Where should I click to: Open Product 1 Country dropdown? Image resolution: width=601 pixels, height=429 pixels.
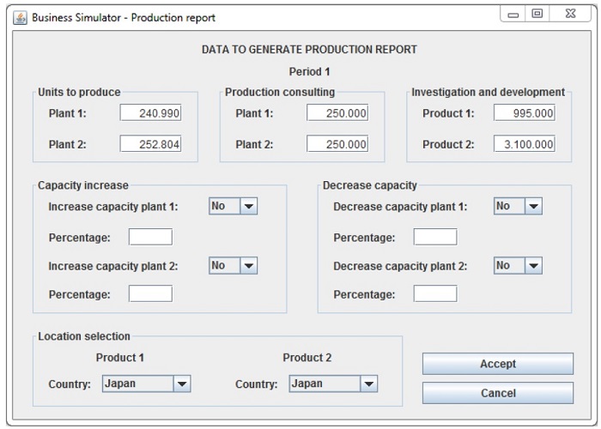pos(146,384)
